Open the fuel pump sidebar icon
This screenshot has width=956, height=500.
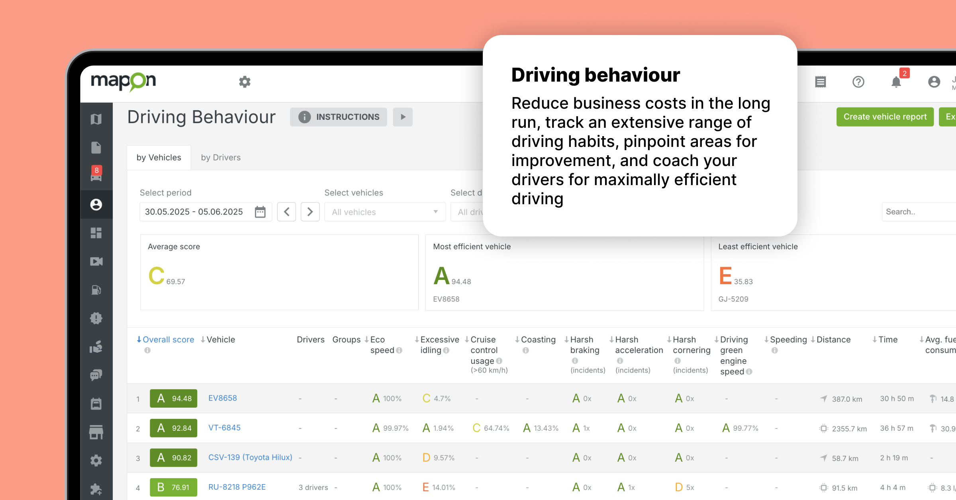[96, 290]
